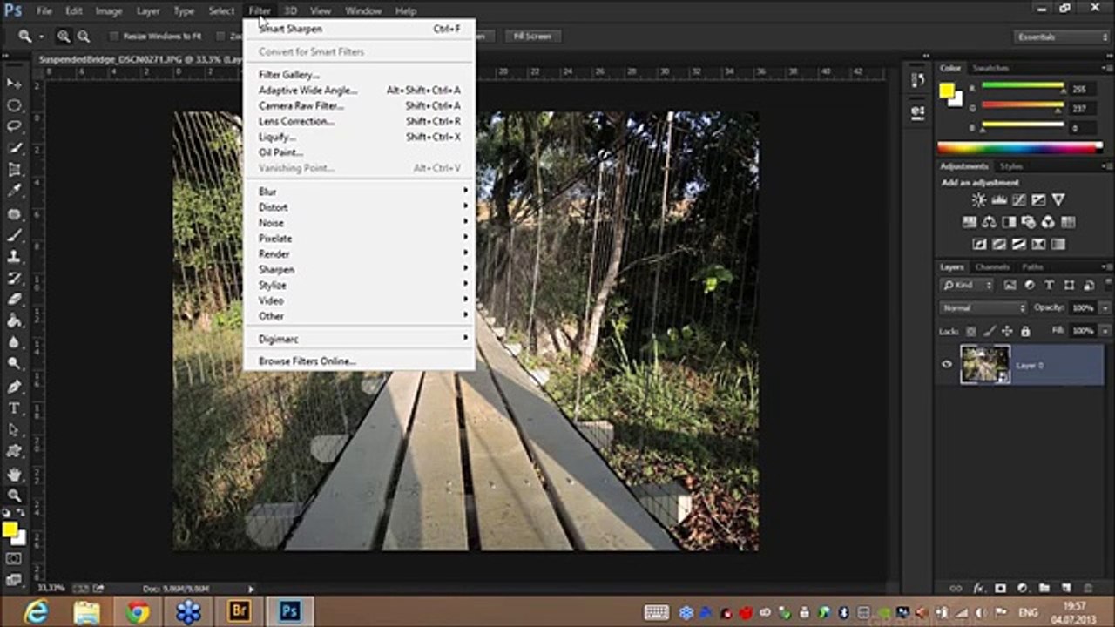Select the Brush tool
The height and width of the screenshot is (627, 1115).
coord(15,235)
